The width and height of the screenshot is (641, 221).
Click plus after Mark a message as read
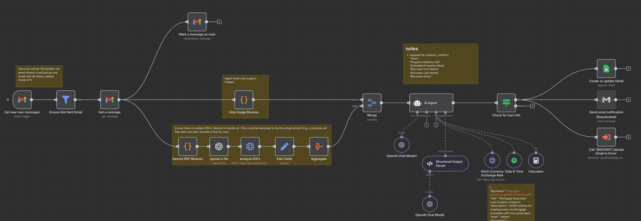(219, 22)
